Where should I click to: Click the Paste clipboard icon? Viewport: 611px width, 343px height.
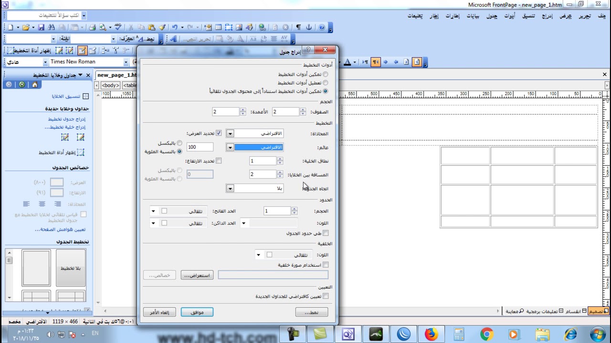pyautogui.click(x=151, y=28)
